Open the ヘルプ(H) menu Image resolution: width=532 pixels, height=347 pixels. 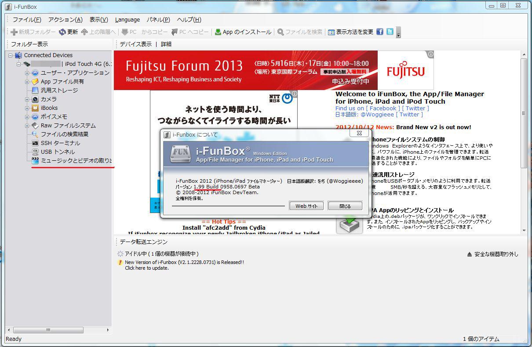coord(189,20)
